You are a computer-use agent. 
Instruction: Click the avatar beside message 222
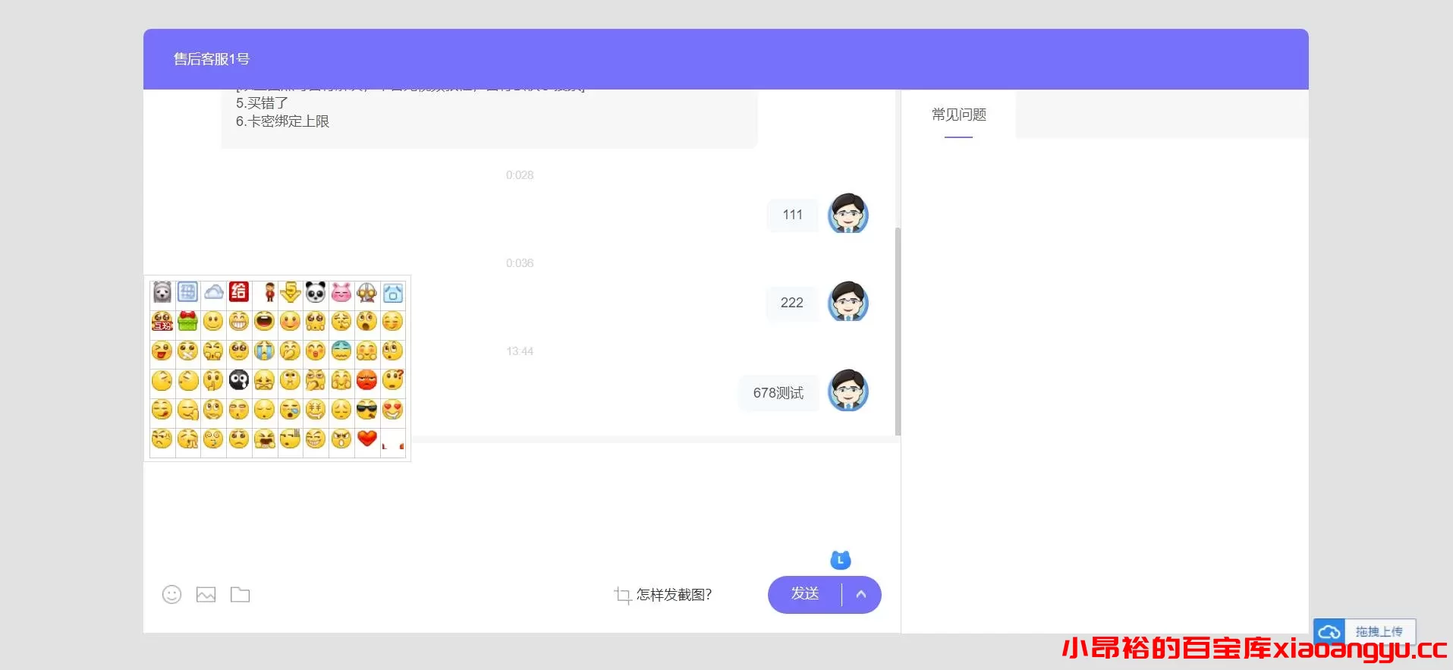[848, 301]
